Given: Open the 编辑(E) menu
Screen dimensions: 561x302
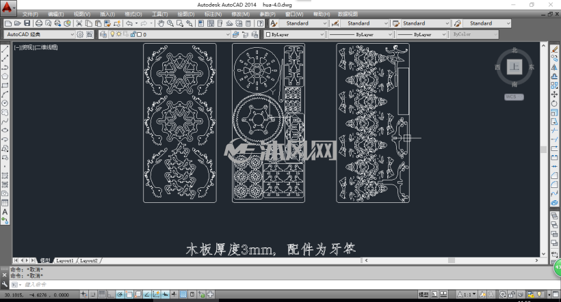Looking at the screenshot, I should [56, 14].
